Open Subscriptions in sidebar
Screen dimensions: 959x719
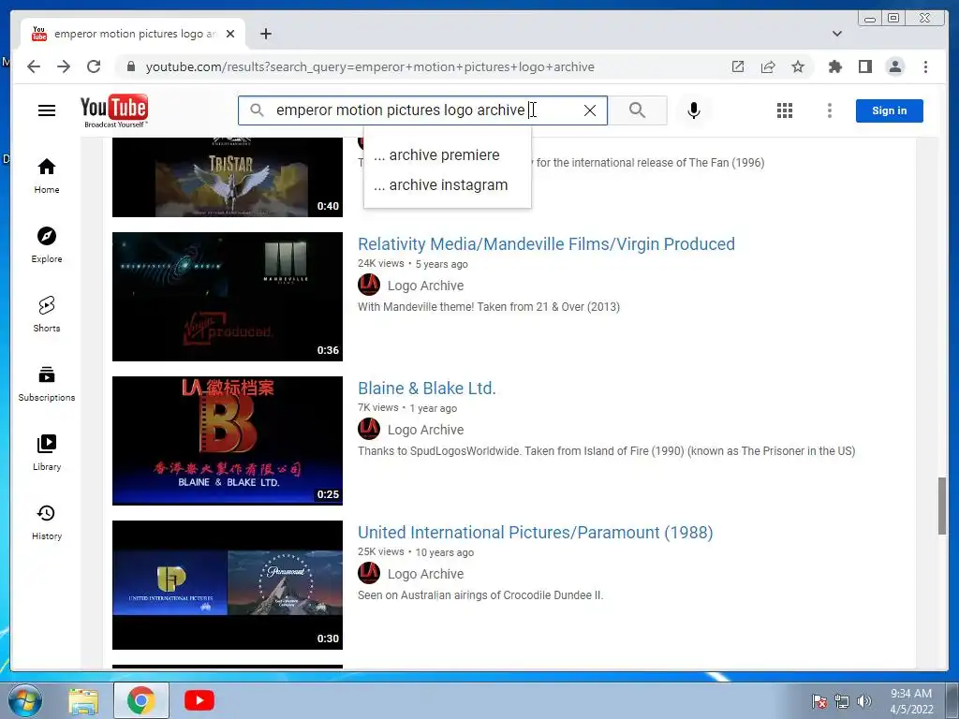click(x=47, y=384)
